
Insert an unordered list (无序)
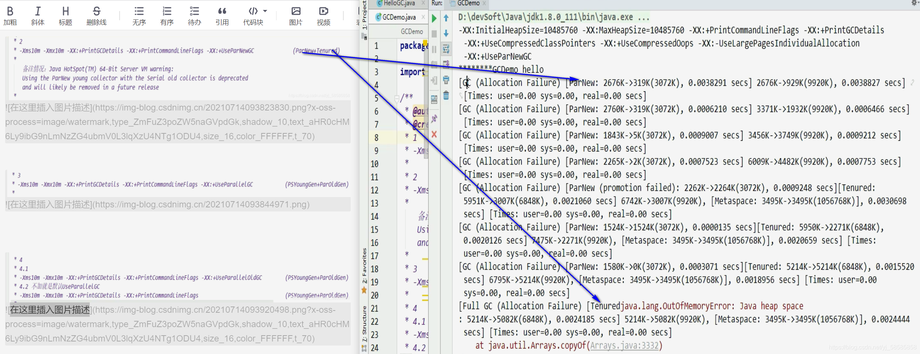click(139, 16)
